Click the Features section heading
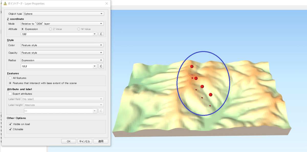The width and height of the screenshot is (307, 152). point(13,73)
